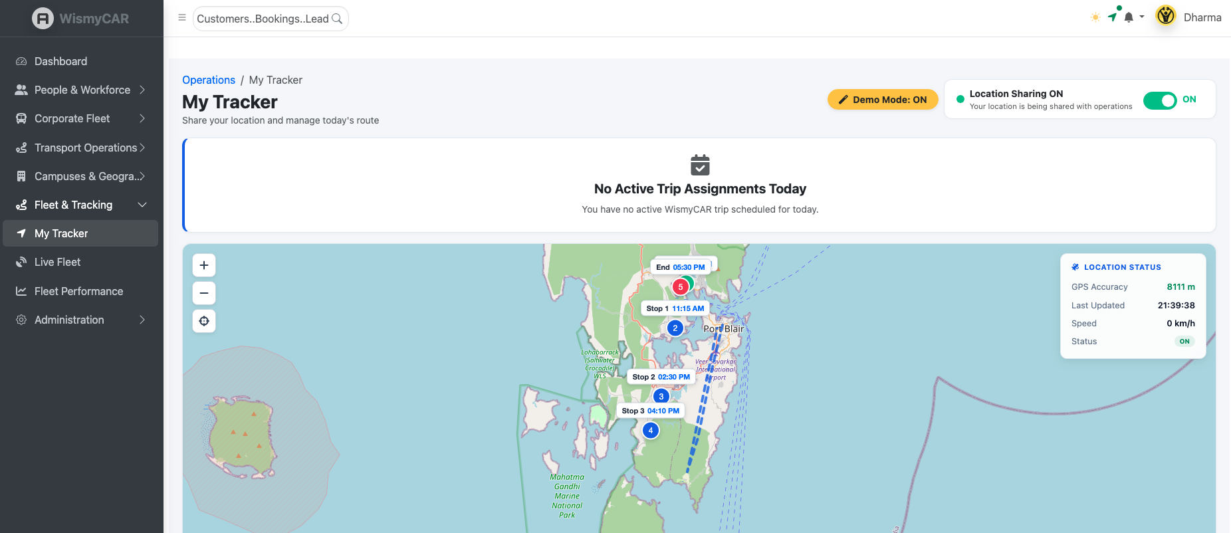The width and height of the screenshot is (1231, 533).
Task: Click the calendar check icon
Action: tap(700, 165)
